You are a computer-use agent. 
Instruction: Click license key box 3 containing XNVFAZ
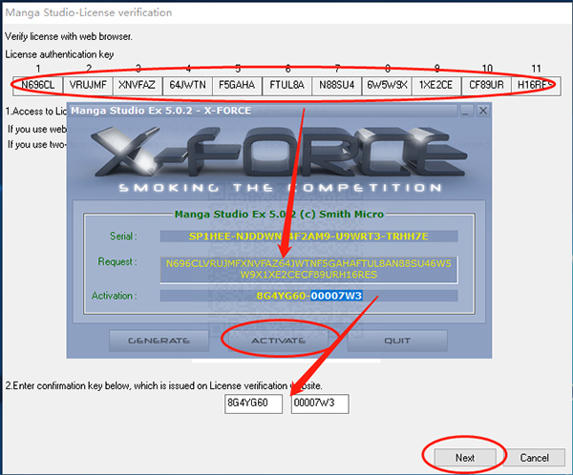138,85
